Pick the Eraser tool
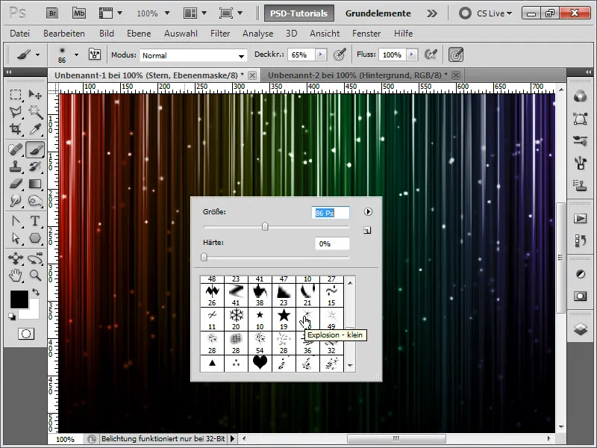 (x=16, y=184)
